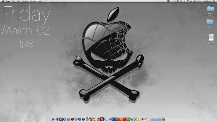Screen dimensions: 217x122
Task: Open Adobe Dreamweaver from the dock
Action: click(x=128, y=119)
